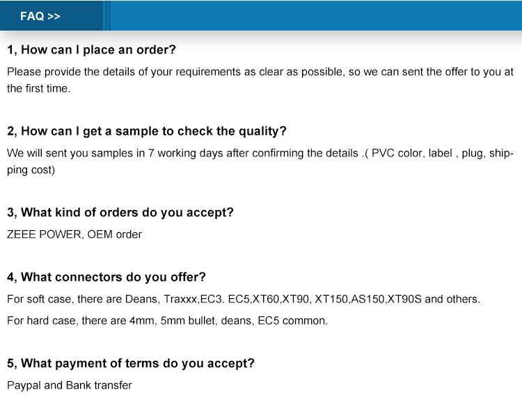Select question about getting a sample
The height and width of the screenshot is (397, 522).
tap(146, 131)
